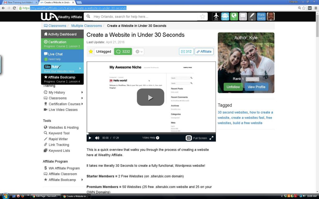
Task: Switch to New Training Just Added Gmail tab
Action: point(20,2)
